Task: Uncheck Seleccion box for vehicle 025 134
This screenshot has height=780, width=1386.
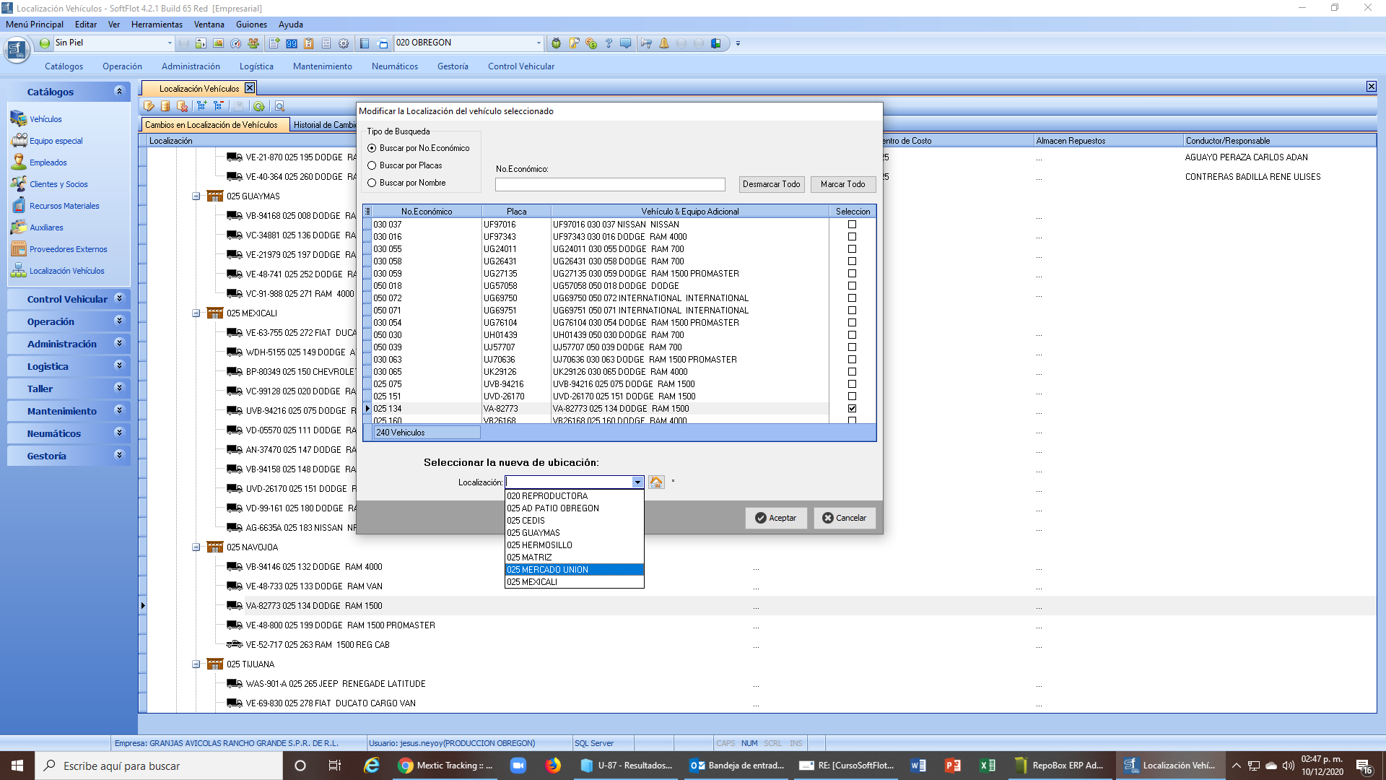Action: [x=852, y=409]
